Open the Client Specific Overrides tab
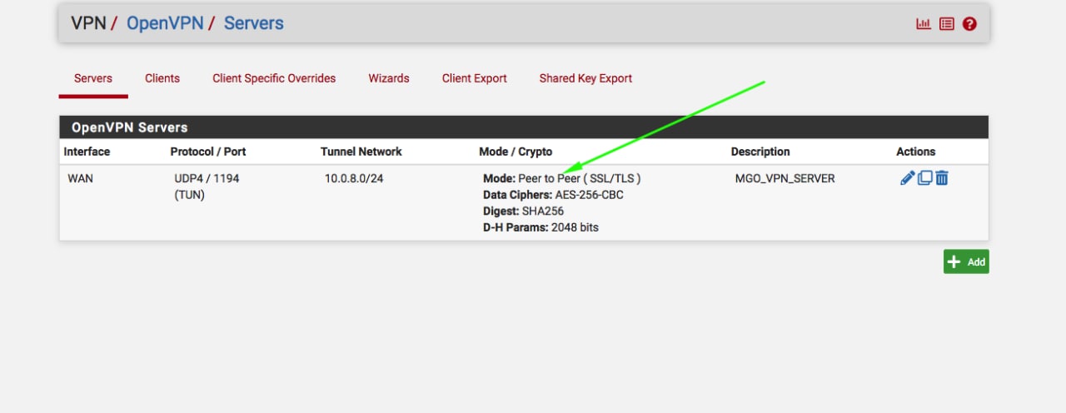Screen dimensions: 1066x413 pos(274,78)
